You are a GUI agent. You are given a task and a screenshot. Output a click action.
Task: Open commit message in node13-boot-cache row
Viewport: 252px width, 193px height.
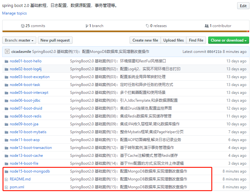coord(124,156)
